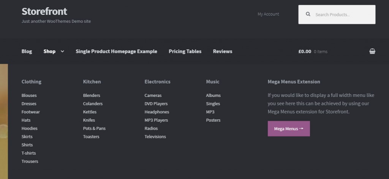
Task: Choose Pots & Pans under Kitchen
Action: click(94, 128)
